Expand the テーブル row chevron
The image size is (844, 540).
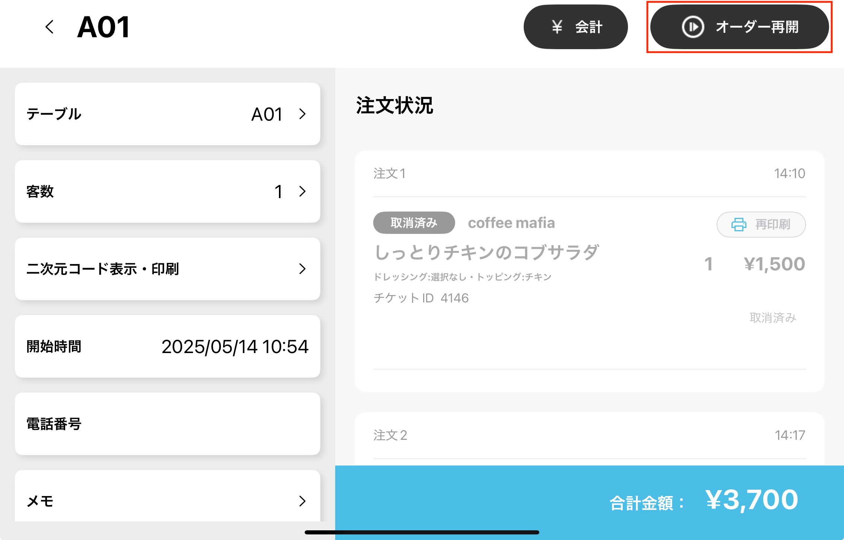(x=302, y=114)
